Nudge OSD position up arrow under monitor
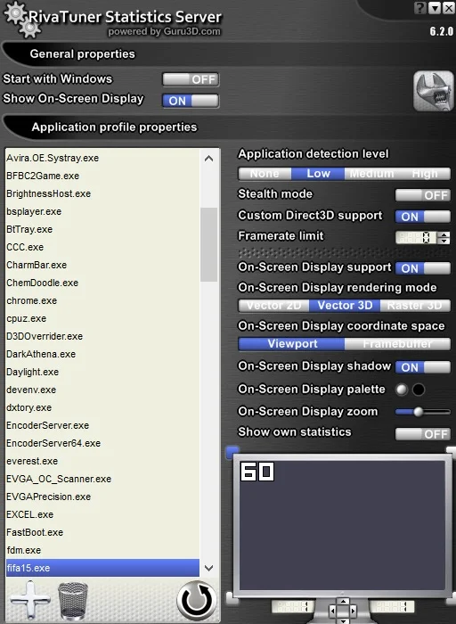Viewport: 456px width, 624px height. click(x=343, y=602)
